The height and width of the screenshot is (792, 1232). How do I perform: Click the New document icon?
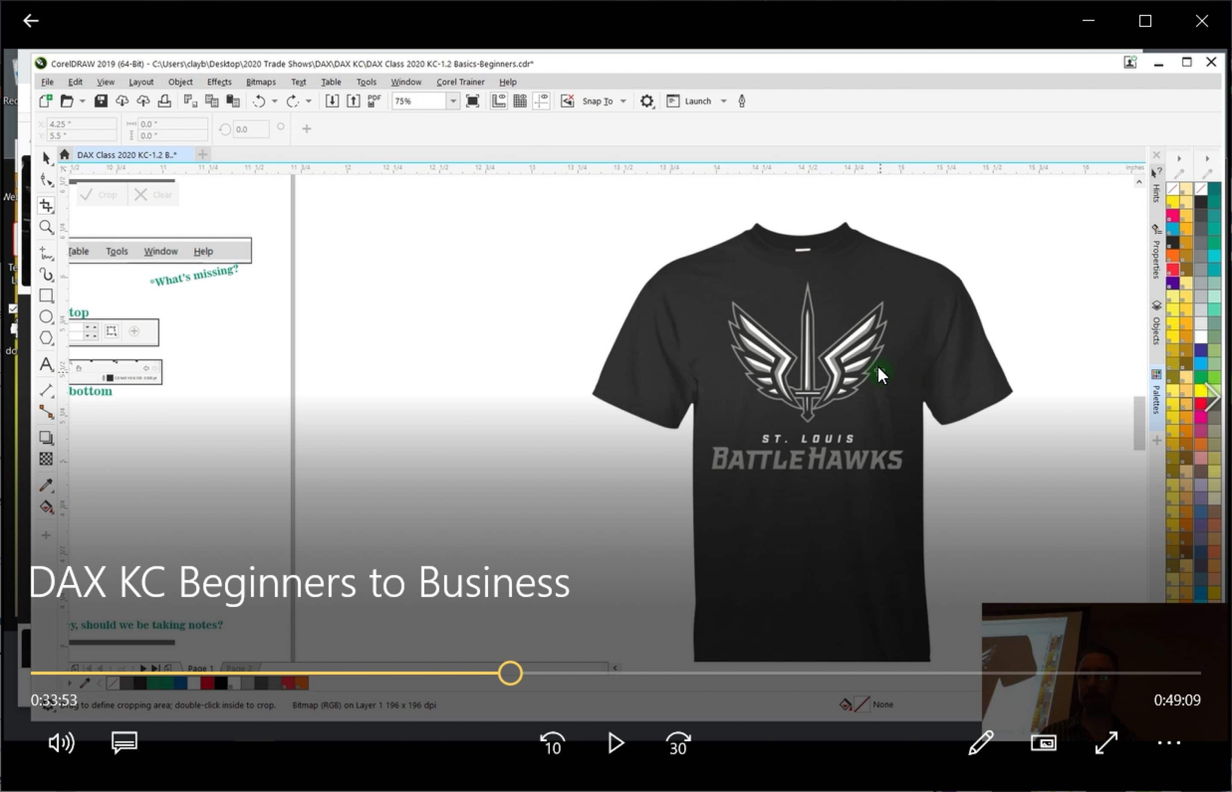click(x=46, y=101)
